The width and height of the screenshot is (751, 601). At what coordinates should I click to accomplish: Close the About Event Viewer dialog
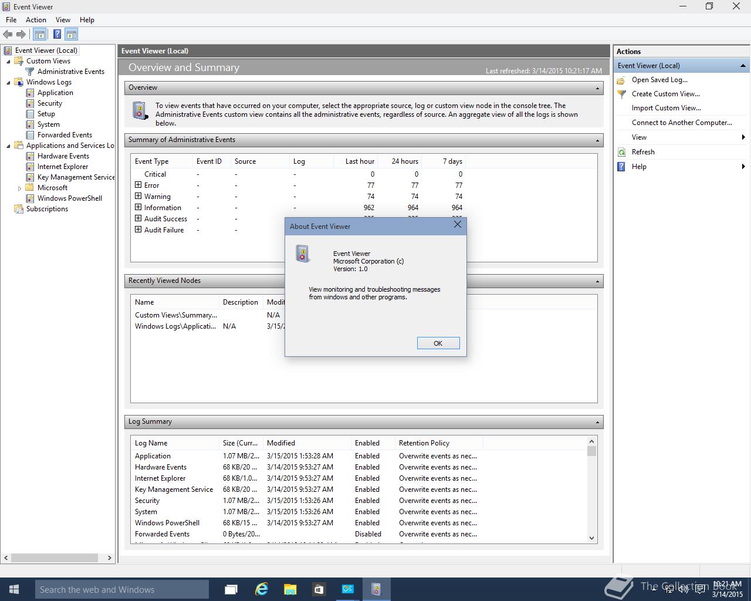458,224
